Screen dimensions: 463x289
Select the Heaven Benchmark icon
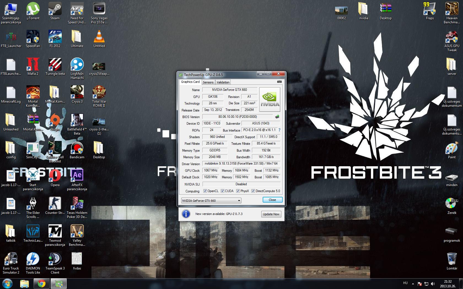[x=452, y=13]
